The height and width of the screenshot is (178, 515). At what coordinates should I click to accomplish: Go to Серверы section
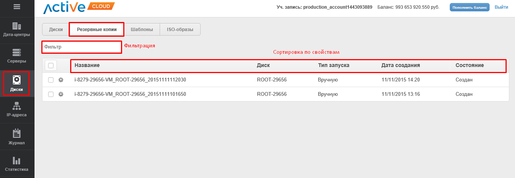coord(17,56)
